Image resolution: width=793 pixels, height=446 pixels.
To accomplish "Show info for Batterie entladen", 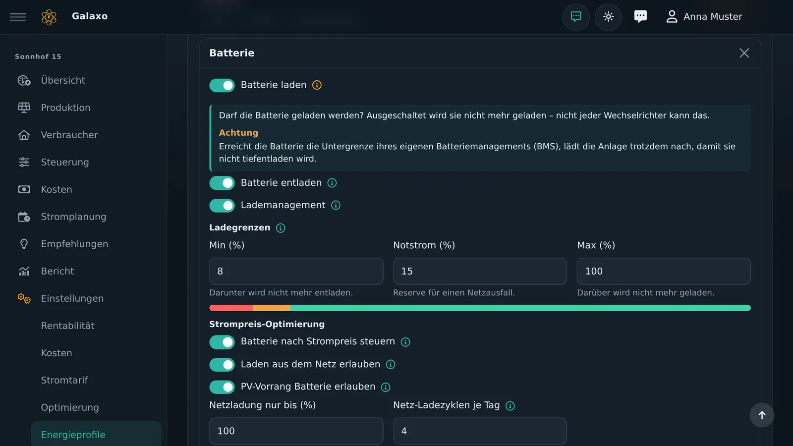I will click(332, 183).
